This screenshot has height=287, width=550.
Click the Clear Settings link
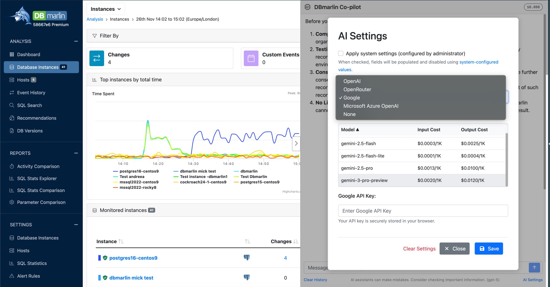coord(419,249)
